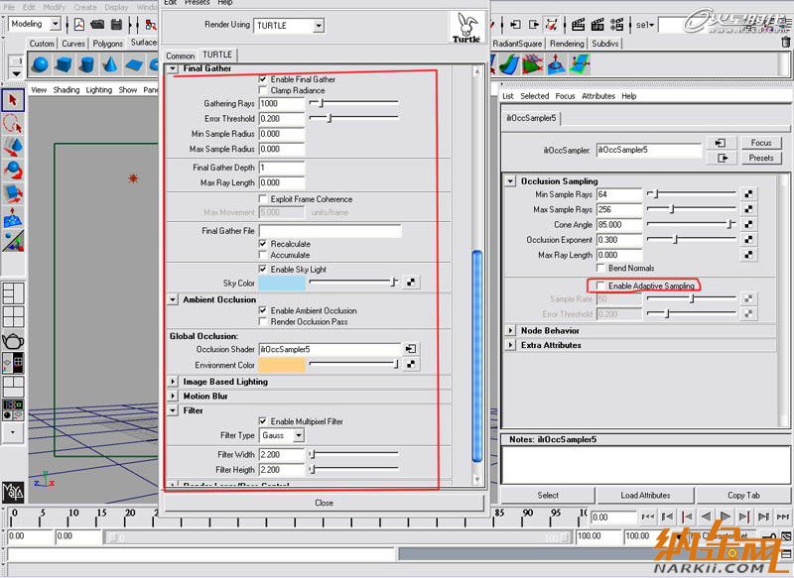The width and height of the screenshot is (794, 578).
Task: Toggle Enable Adaptive Sampling checkbox
Action: [598, 286]
